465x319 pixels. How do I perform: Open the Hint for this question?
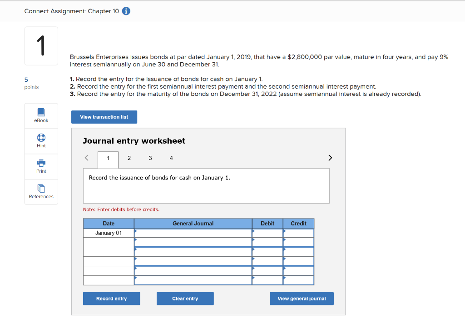coord(41,141)
